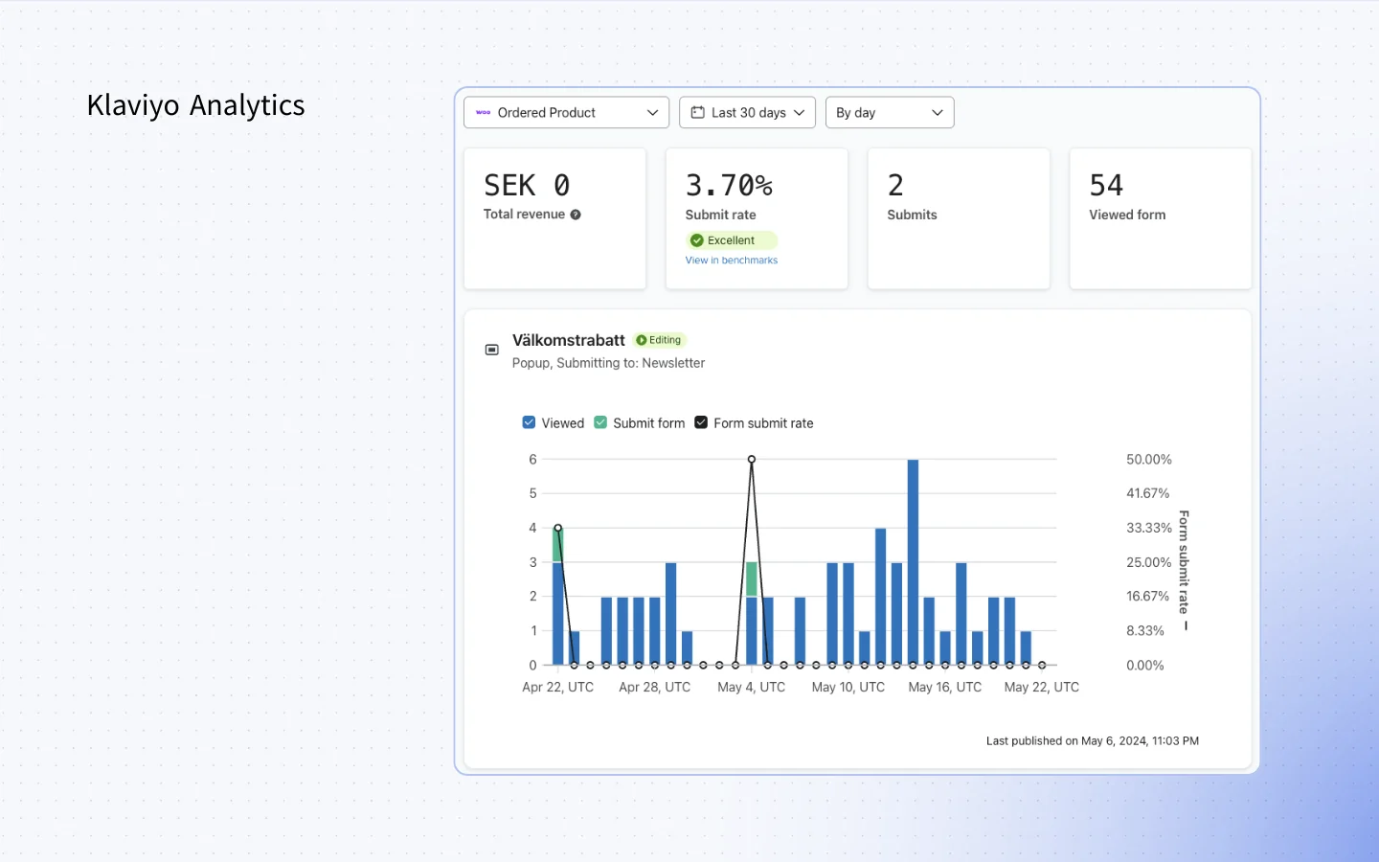Image resolution: width=1379 pixels, height=862 pixels.
Task: Click the WooCommerce logo icon in Ordered Product
Action: click(484, 112)
